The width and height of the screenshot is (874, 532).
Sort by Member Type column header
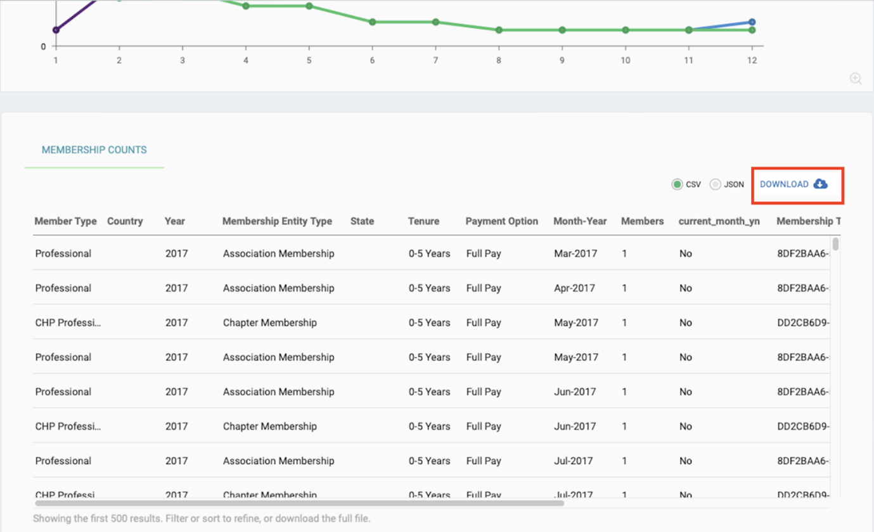pos(66,221)
